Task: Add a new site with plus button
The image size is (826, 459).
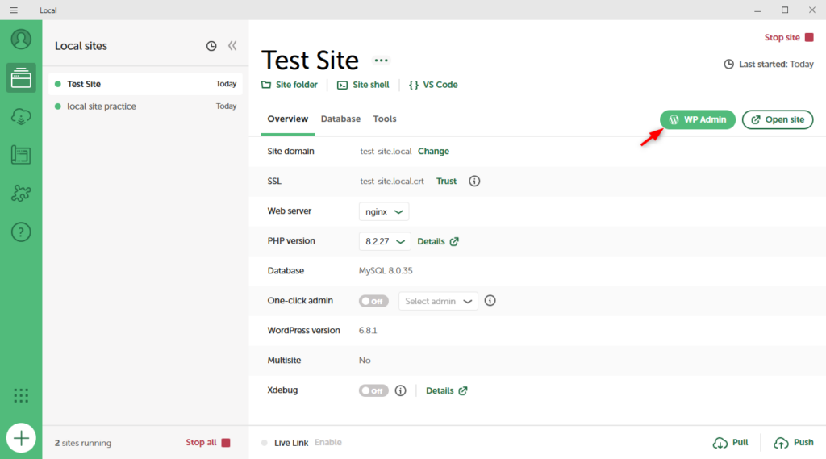Action: 21,438
